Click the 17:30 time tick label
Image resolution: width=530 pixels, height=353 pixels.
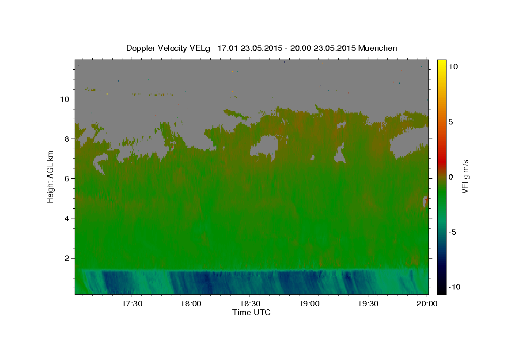pyautogui.click(x=132, y=304)
